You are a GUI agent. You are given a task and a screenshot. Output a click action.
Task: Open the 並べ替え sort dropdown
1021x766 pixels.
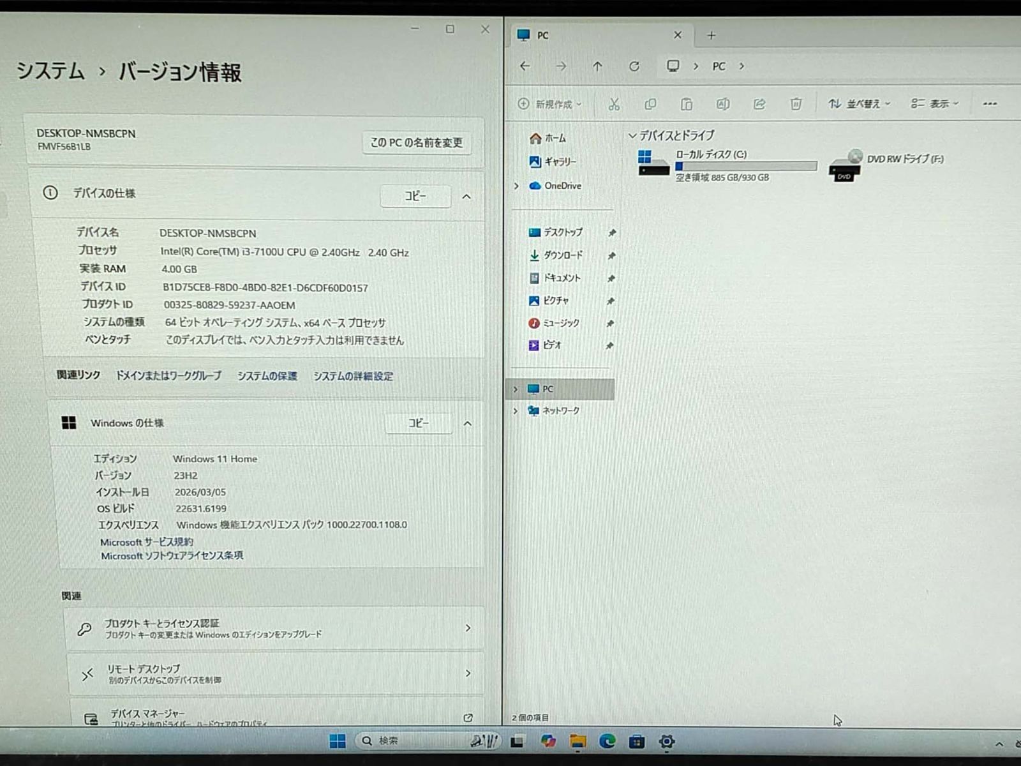pyautogui.click(x=859, y=104)
